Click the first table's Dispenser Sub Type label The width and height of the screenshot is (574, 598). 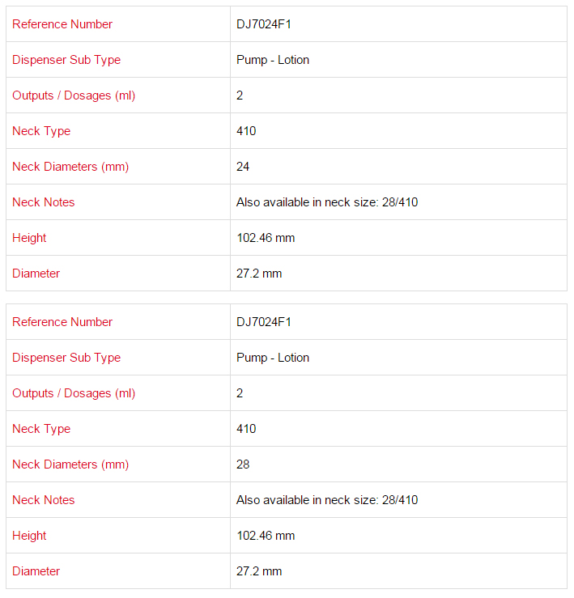pyautogui.click(x=66, y=60)
